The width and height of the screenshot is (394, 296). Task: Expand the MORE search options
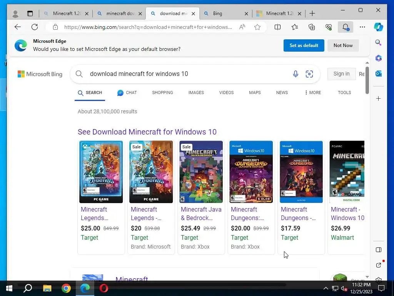point(312,92)
